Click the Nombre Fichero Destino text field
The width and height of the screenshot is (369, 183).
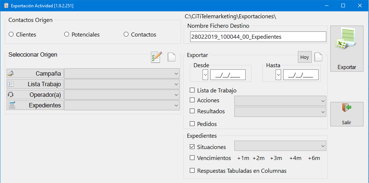(x=258, y=37)
